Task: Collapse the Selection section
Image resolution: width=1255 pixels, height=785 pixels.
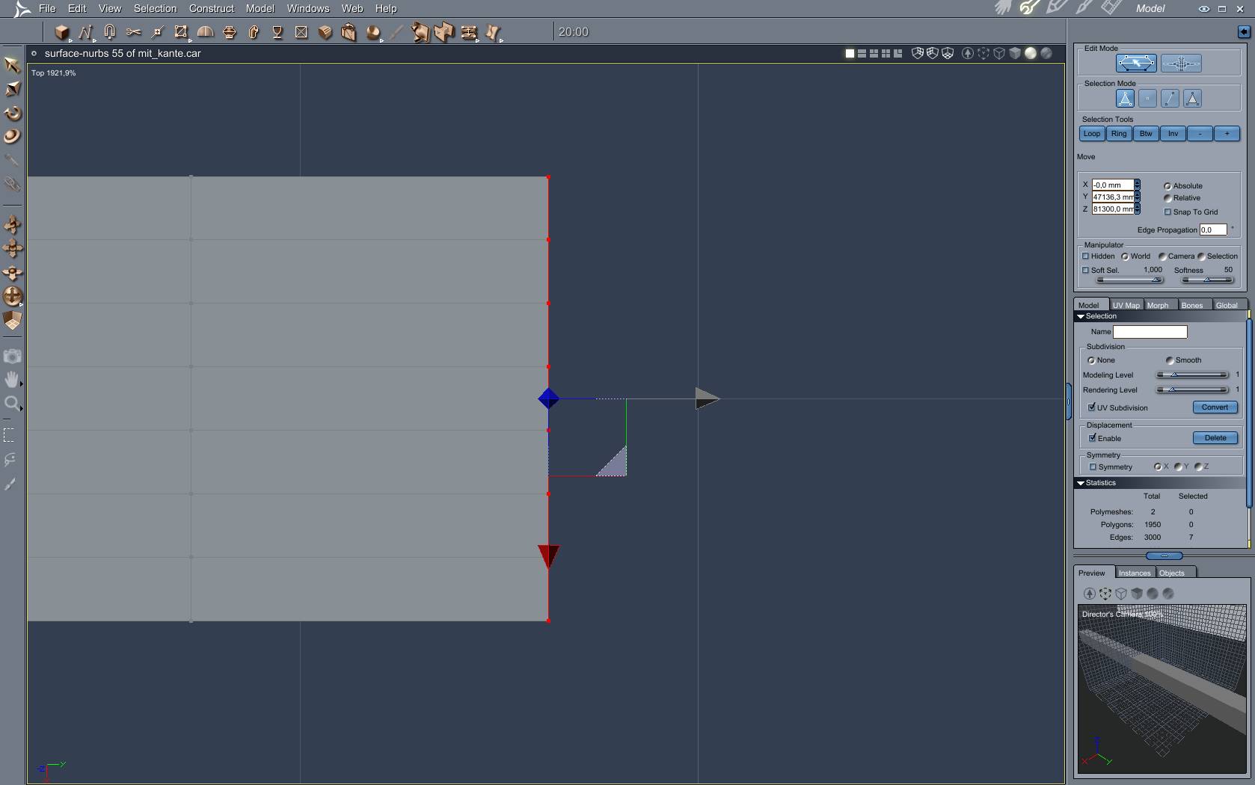Action: (1080, 316)
